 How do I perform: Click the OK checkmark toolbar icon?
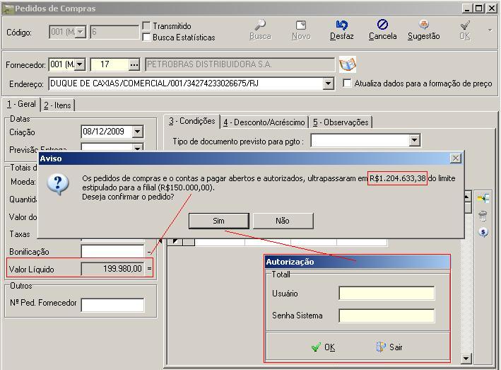click(464, 25)
